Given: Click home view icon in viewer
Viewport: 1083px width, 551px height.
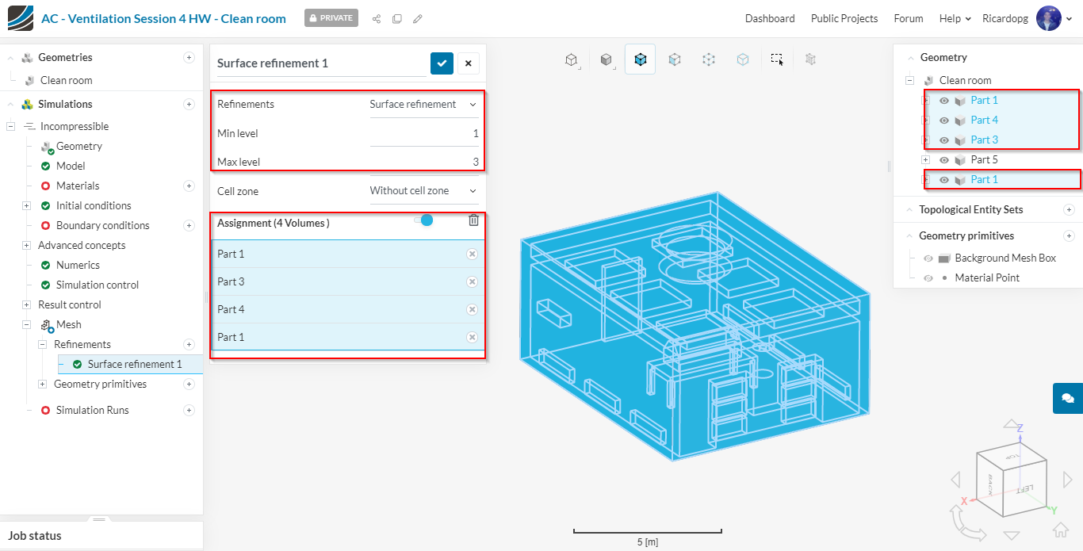Looking at the screenshot, I should tap(1060, 530).
